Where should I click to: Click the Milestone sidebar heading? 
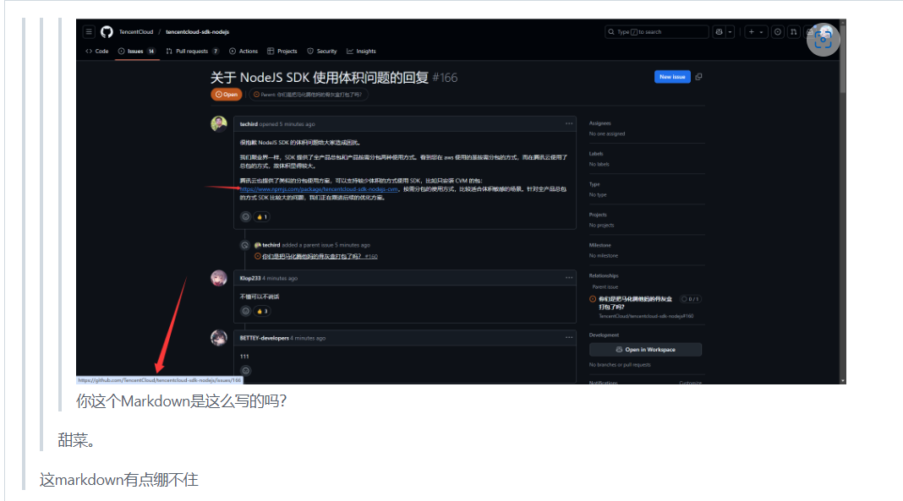[600, 245]
